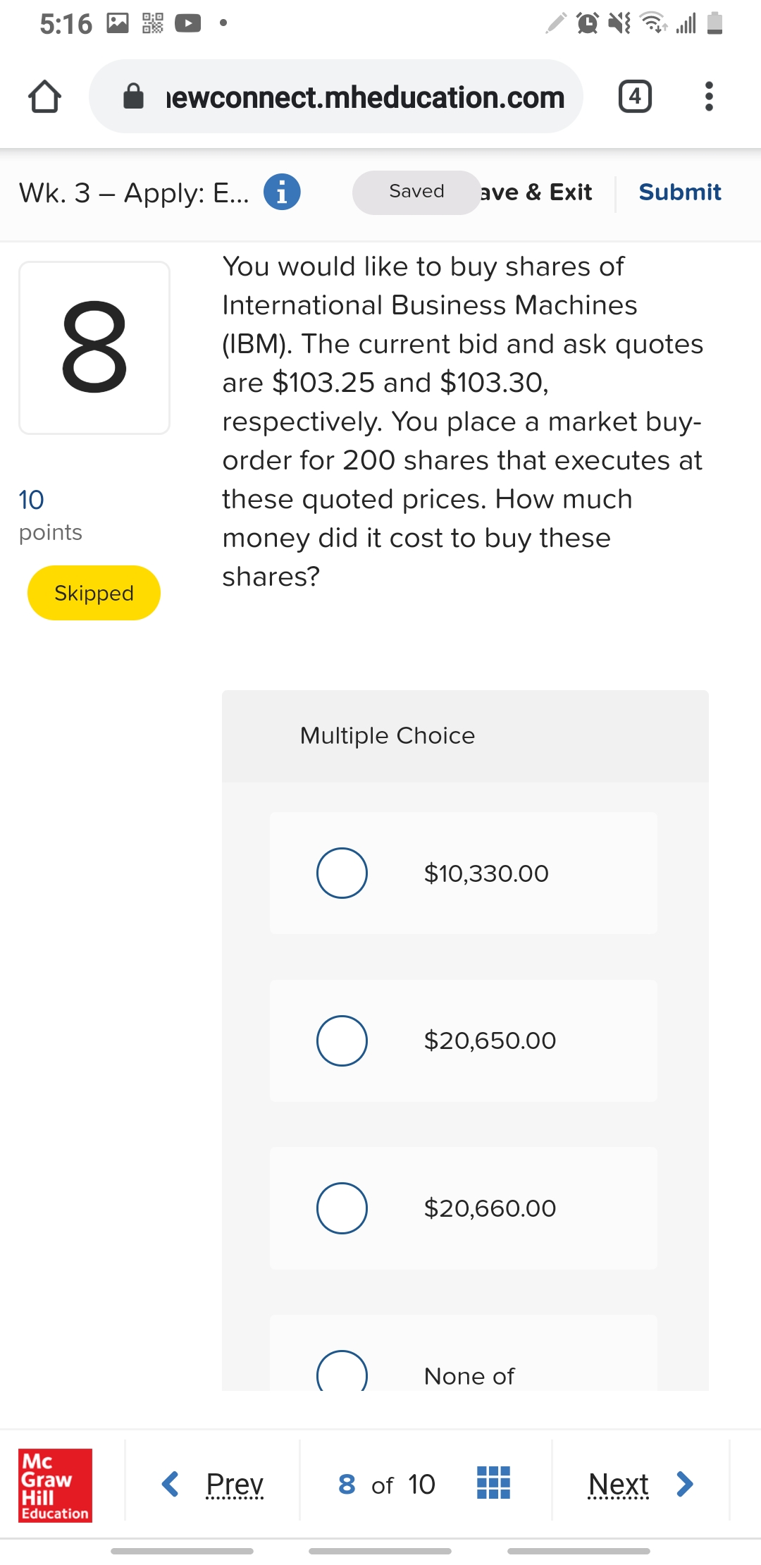Open the browser tab switcher showing 4

coord(635,97)
